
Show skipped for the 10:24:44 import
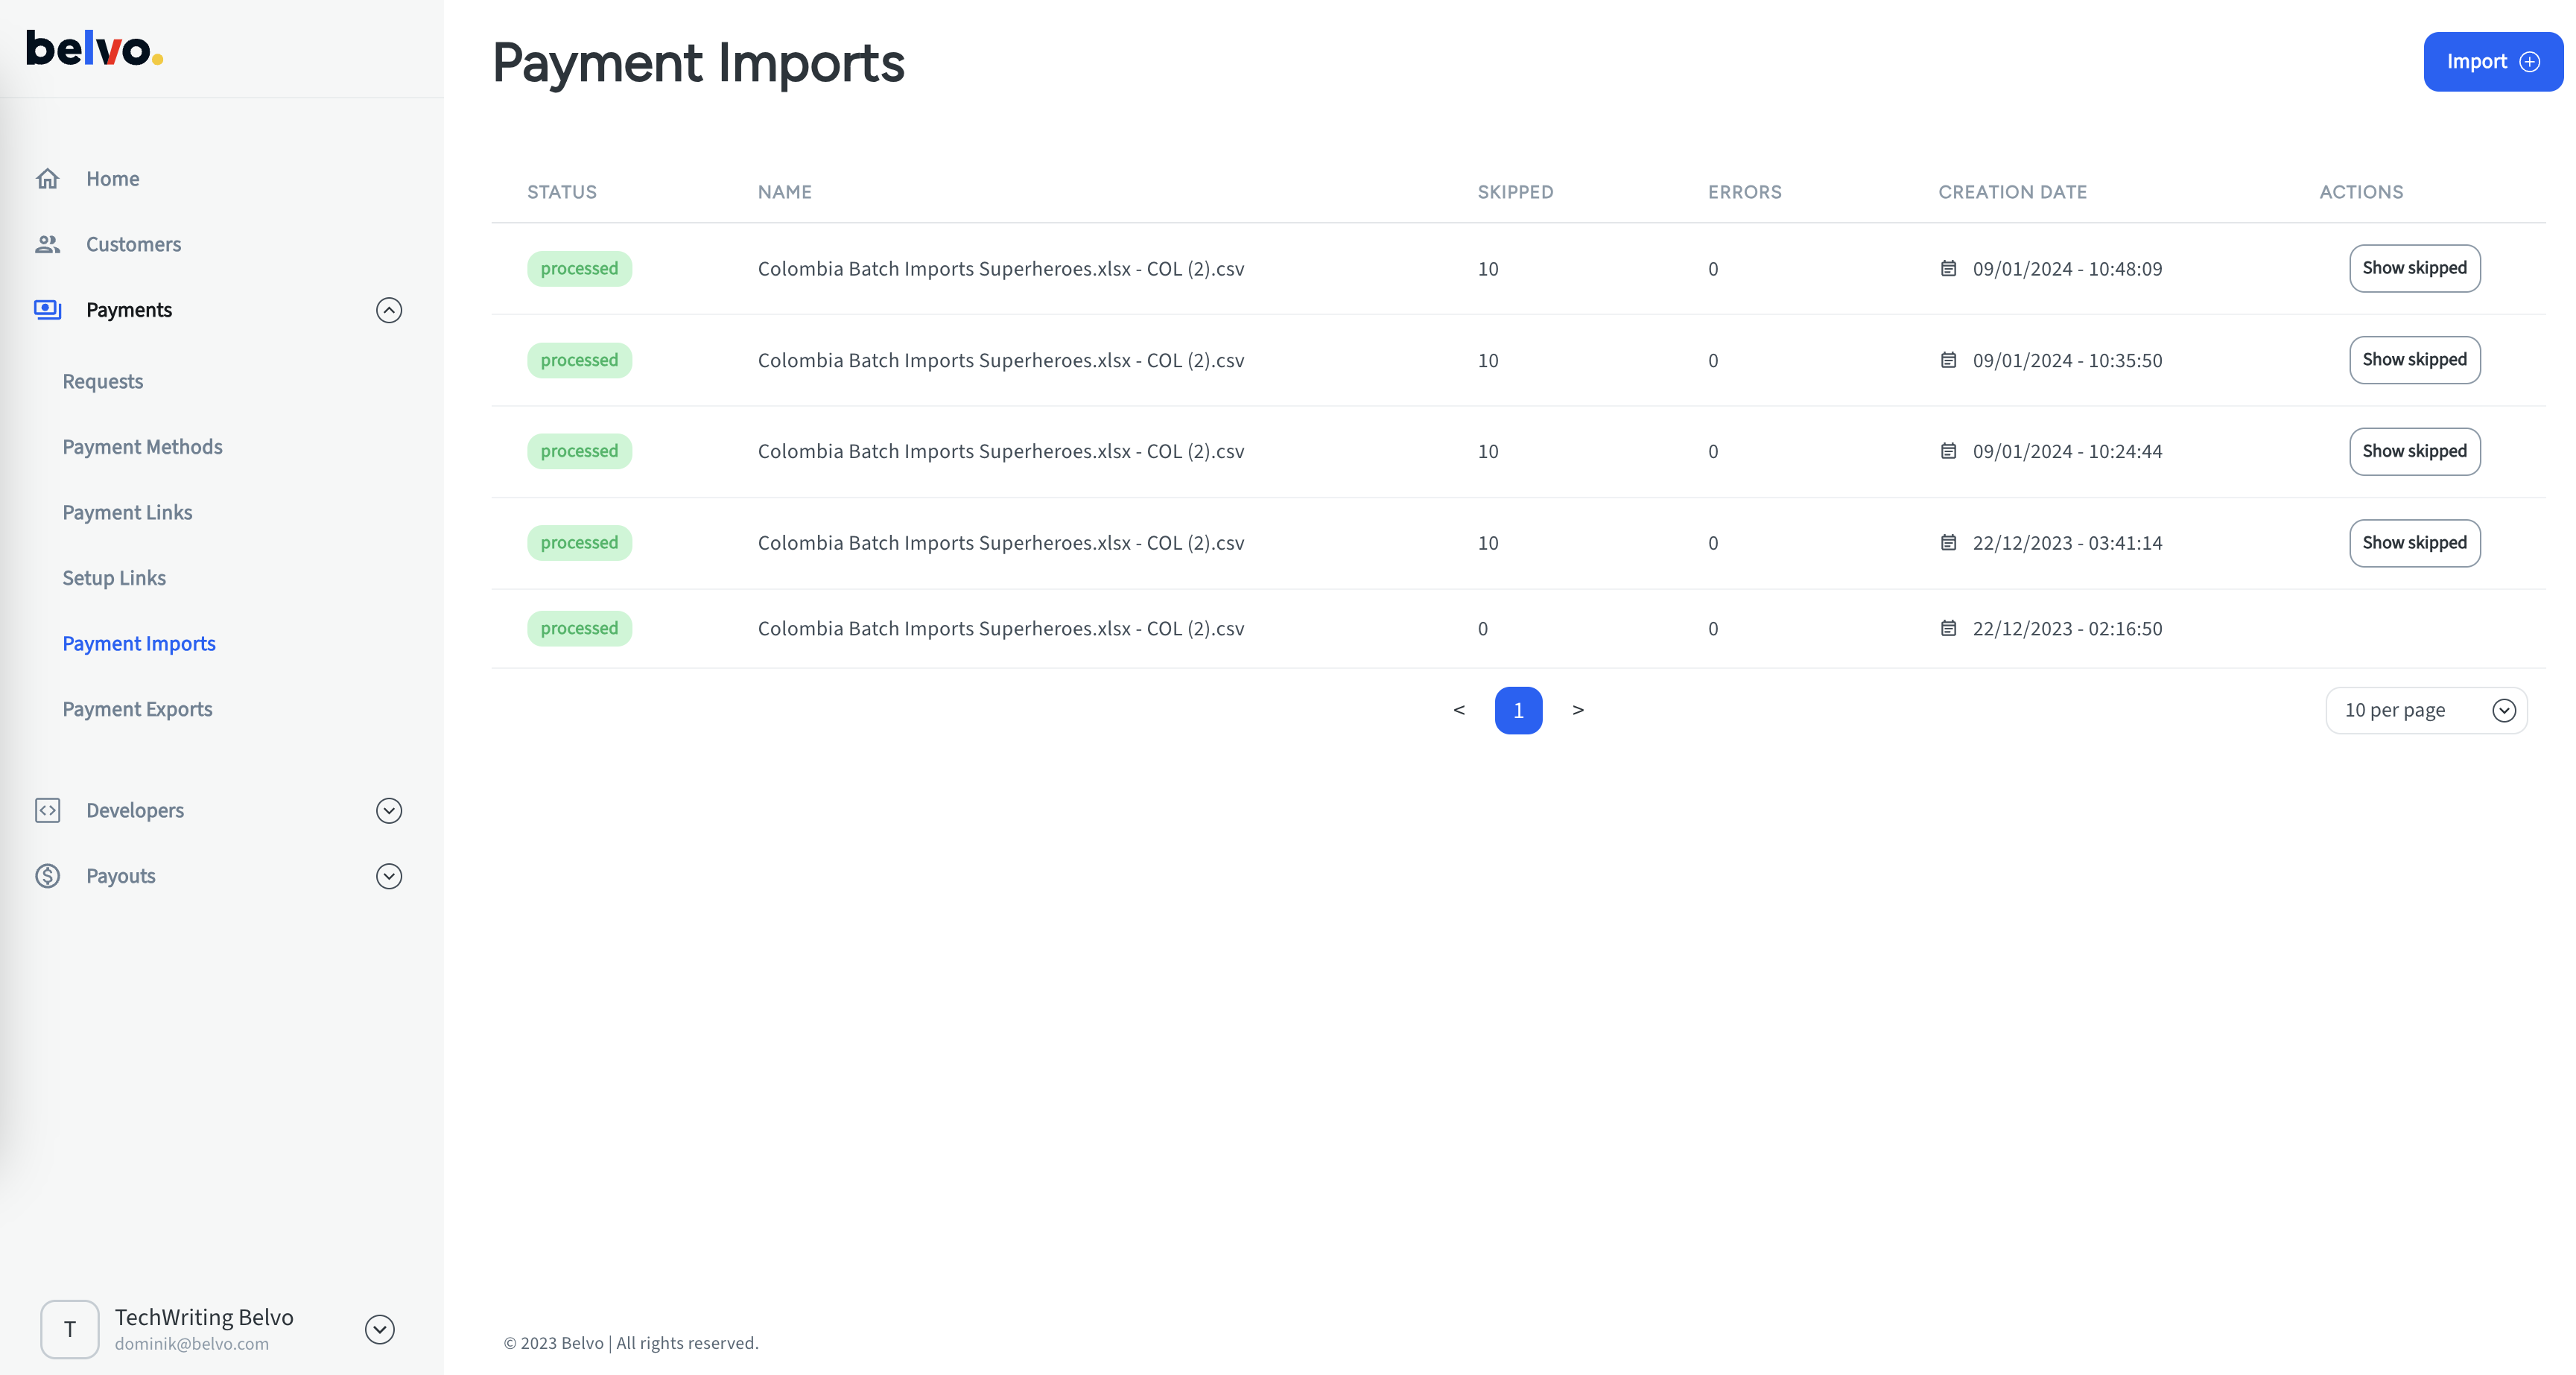point(2414,451)
